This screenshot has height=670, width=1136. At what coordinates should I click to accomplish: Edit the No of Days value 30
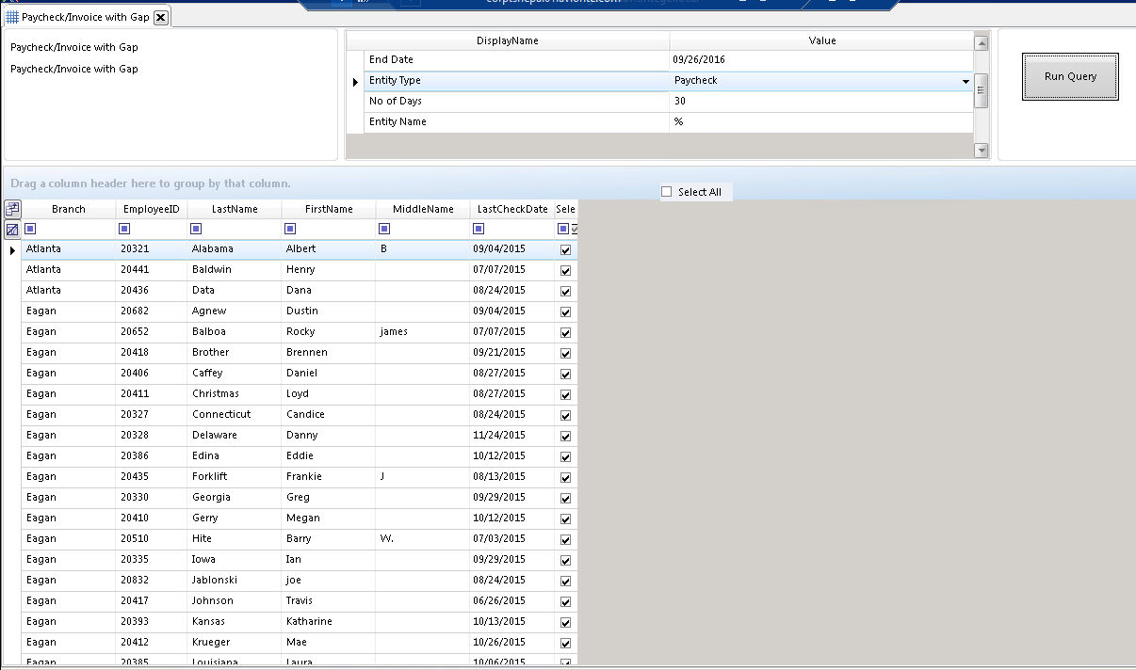pyautogui.click(x=821, y=101)
